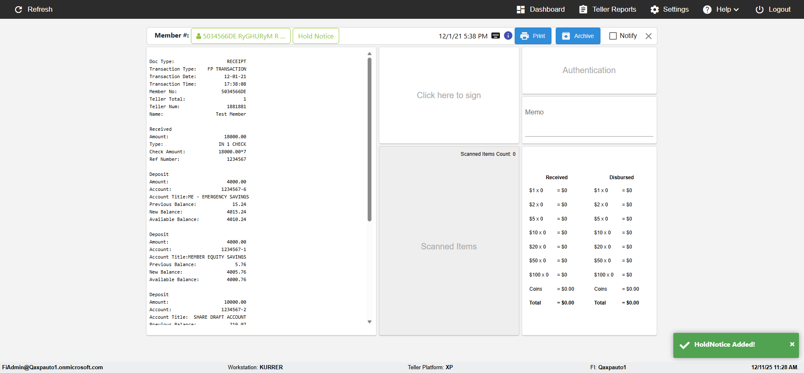
Task: Click the Help question mark icon
Action: 707,9
